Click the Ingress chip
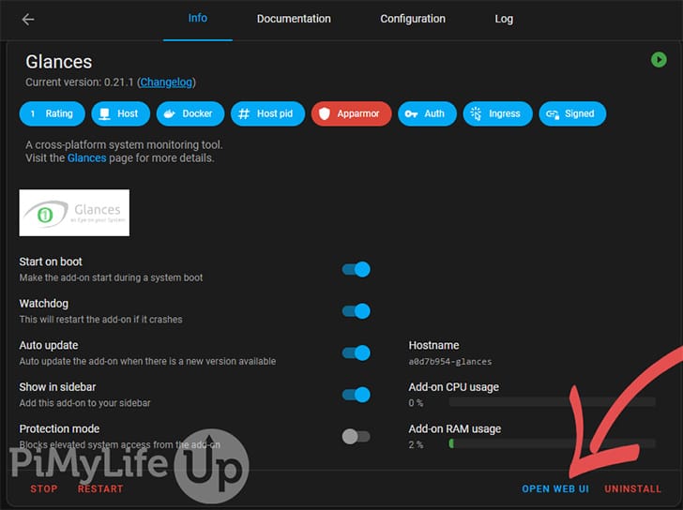683x510 pixels. (498, 113)
